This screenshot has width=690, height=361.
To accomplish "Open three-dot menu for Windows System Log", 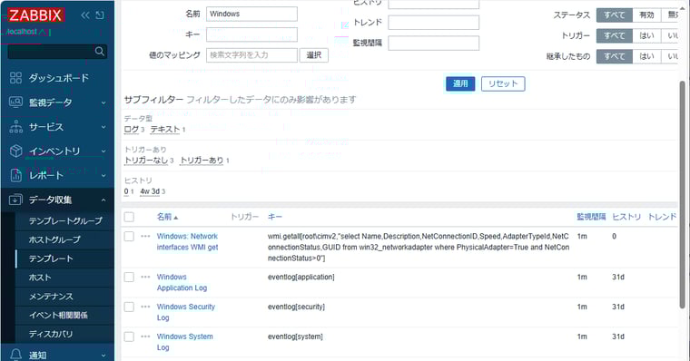I will (x=145, y=337).
